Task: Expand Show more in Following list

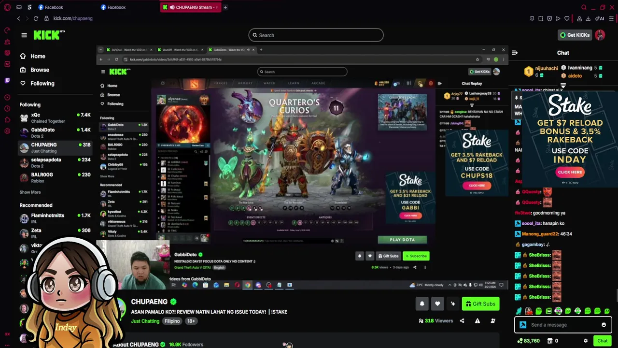Action: [30, 192]
